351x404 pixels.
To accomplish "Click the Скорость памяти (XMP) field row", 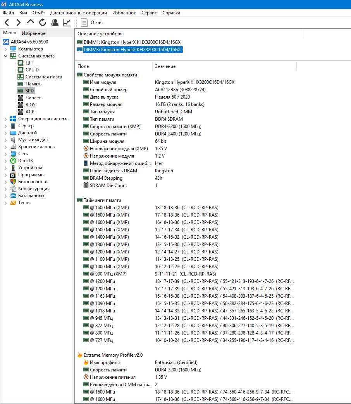I will [x=142, y=126].
